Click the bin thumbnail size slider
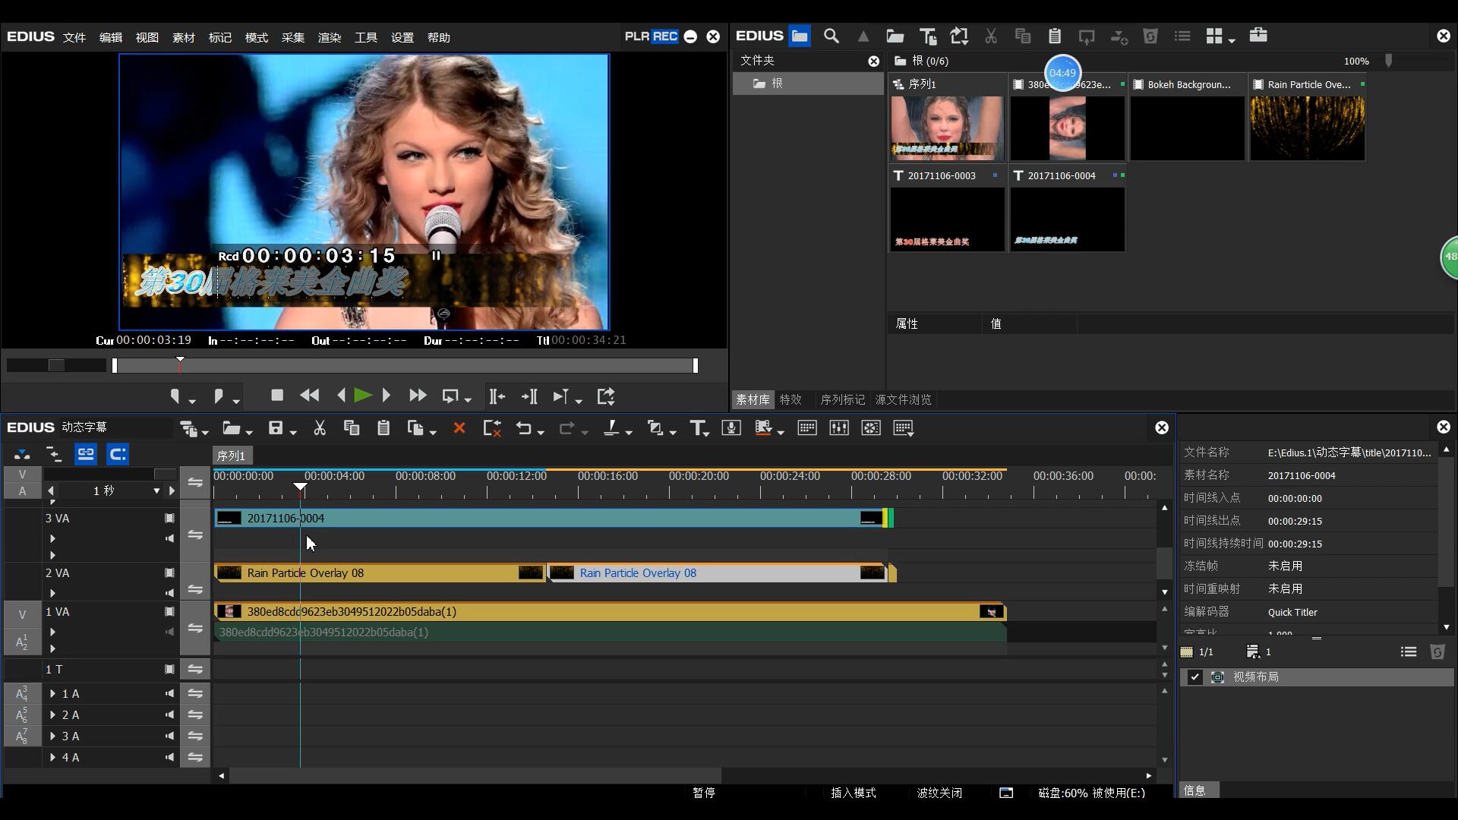 tap(1389, 61)
